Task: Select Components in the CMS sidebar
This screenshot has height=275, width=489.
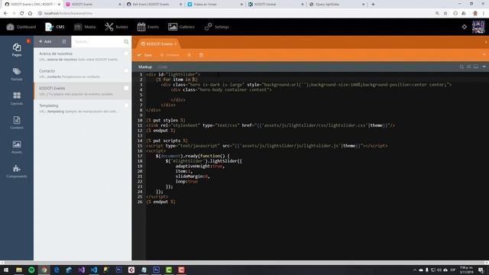Action: point(17,171)
